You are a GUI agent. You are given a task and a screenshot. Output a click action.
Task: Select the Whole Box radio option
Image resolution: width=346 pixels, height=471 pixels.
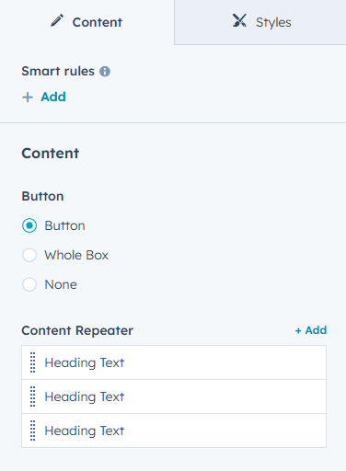coord(29,255)
